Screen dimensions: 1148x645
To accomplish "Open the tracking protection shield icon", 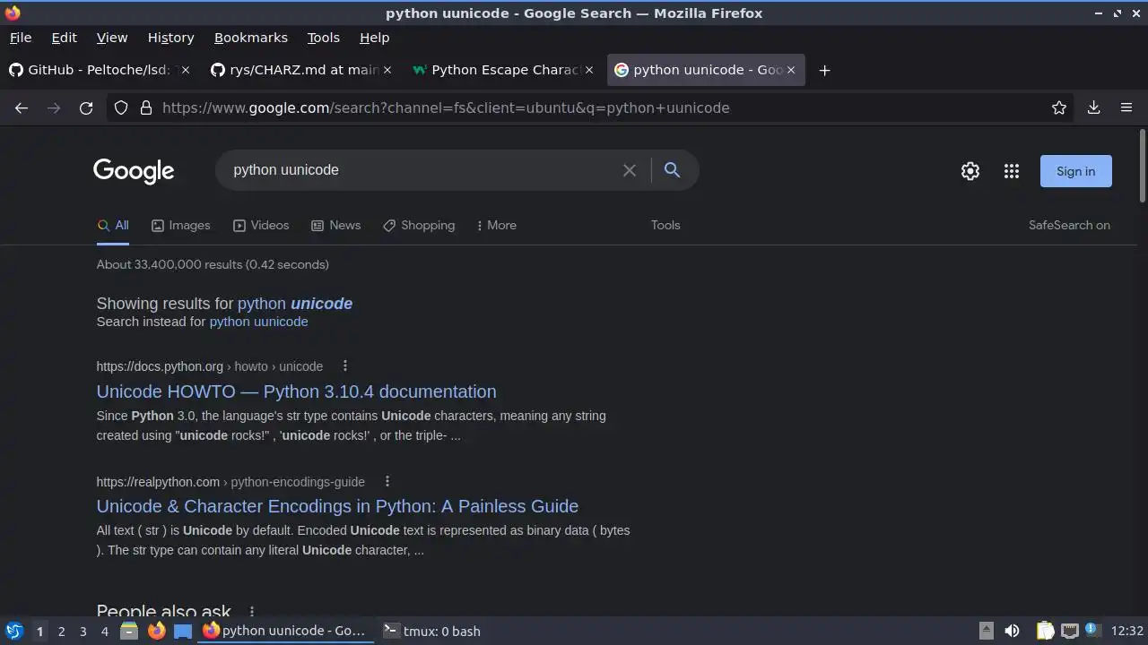I will [x=122, y=107].
